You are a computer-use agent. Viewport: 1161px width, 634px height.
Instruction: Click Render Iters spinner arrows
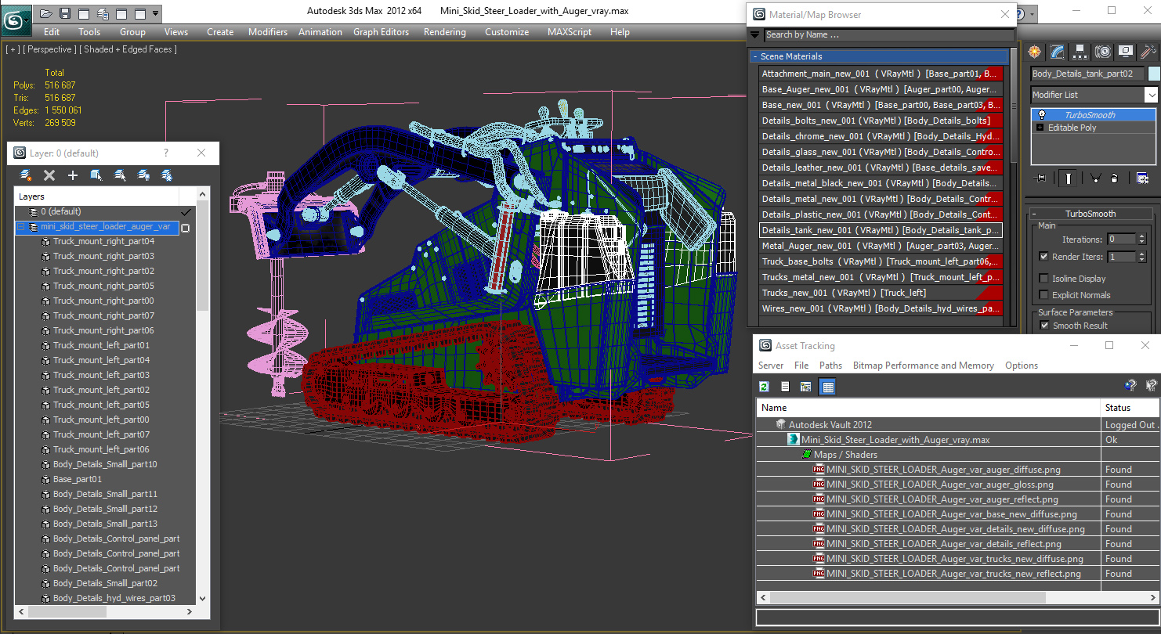pyautogui.click(x=1141, y=257)
